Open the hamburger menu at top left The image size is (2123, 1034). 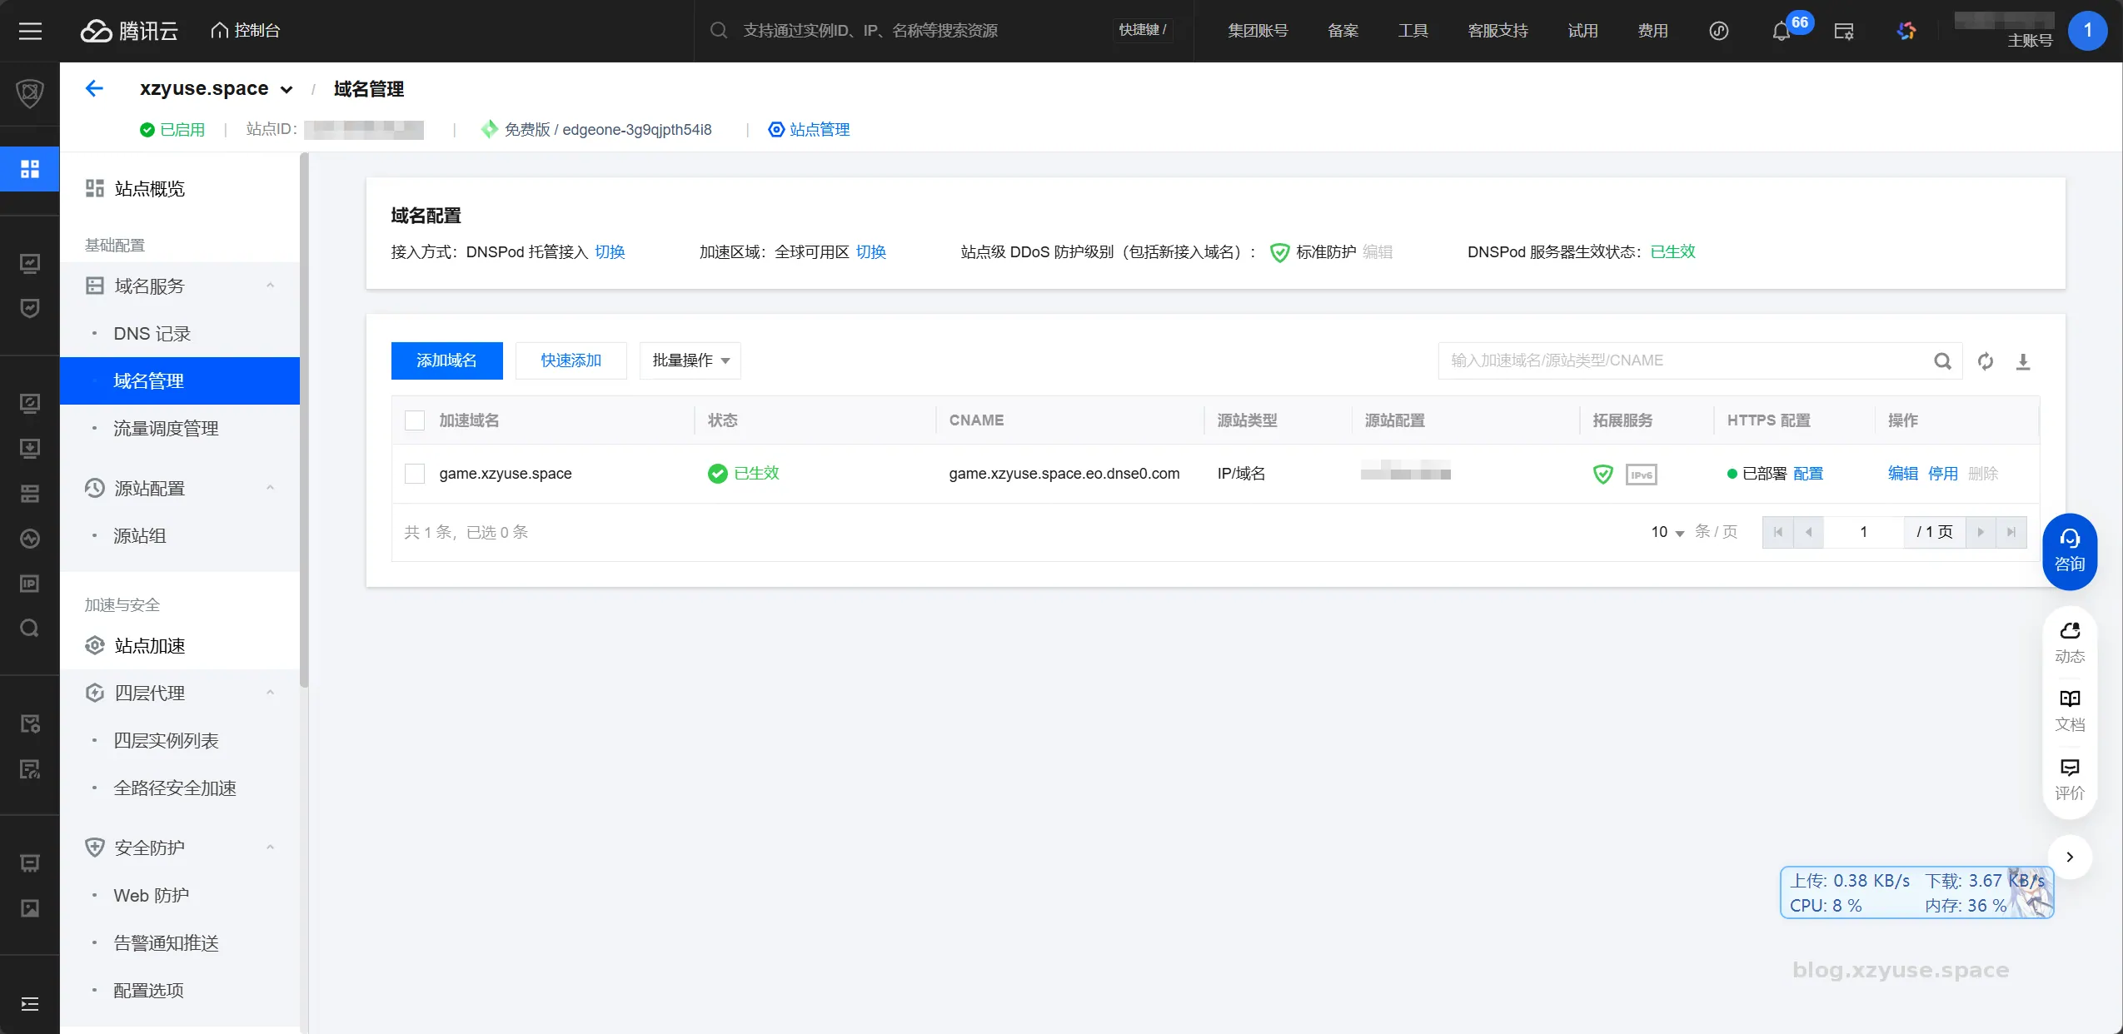pos(30,32)
